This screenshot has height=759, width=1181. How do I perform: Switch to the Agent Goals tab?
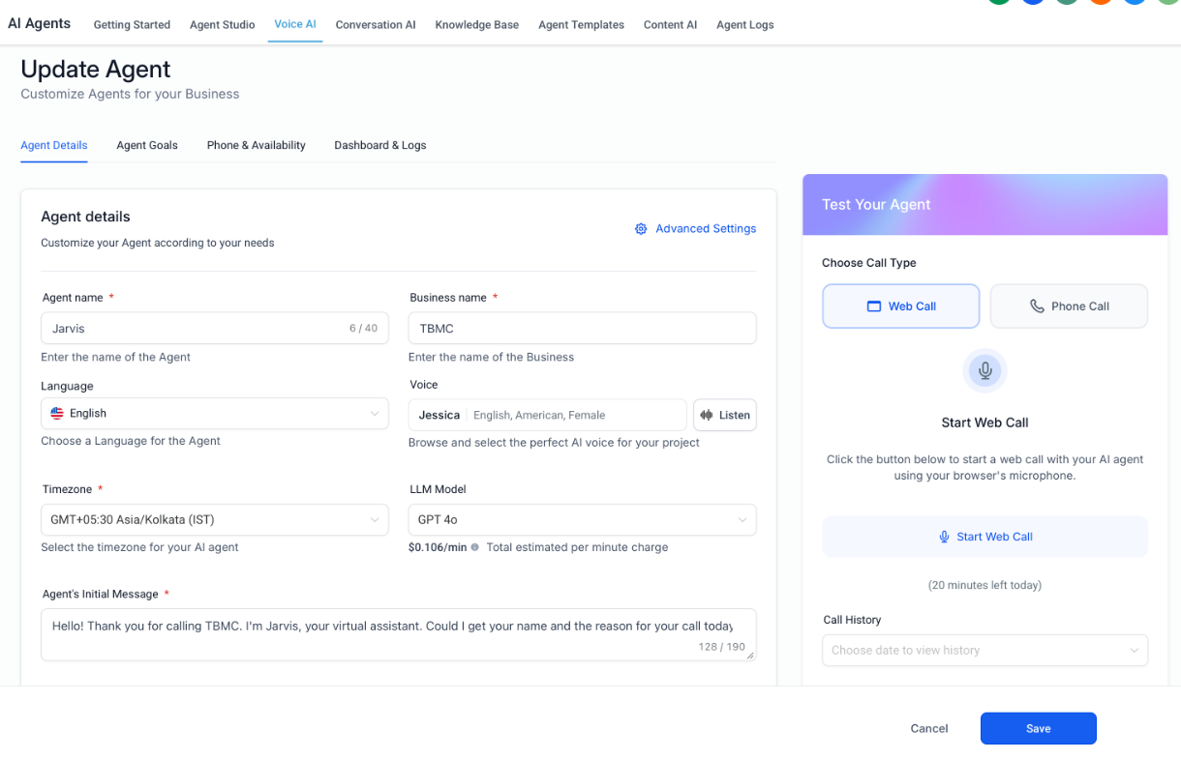pos(147,145)
